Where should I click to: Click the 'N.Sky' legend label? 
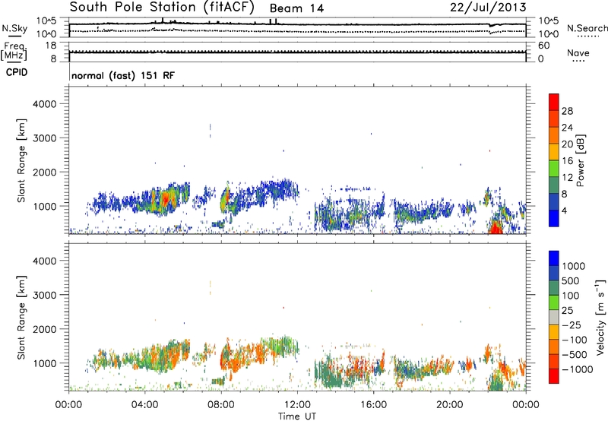(14, 28)
